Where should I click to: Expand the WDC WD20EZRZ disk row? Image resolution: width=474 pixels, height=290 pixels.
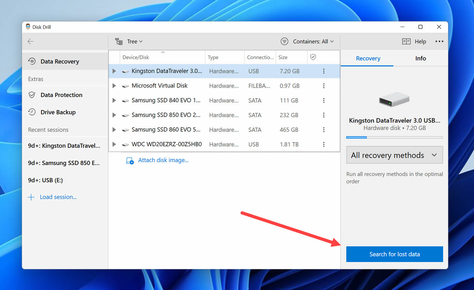(x=114, y=144)
